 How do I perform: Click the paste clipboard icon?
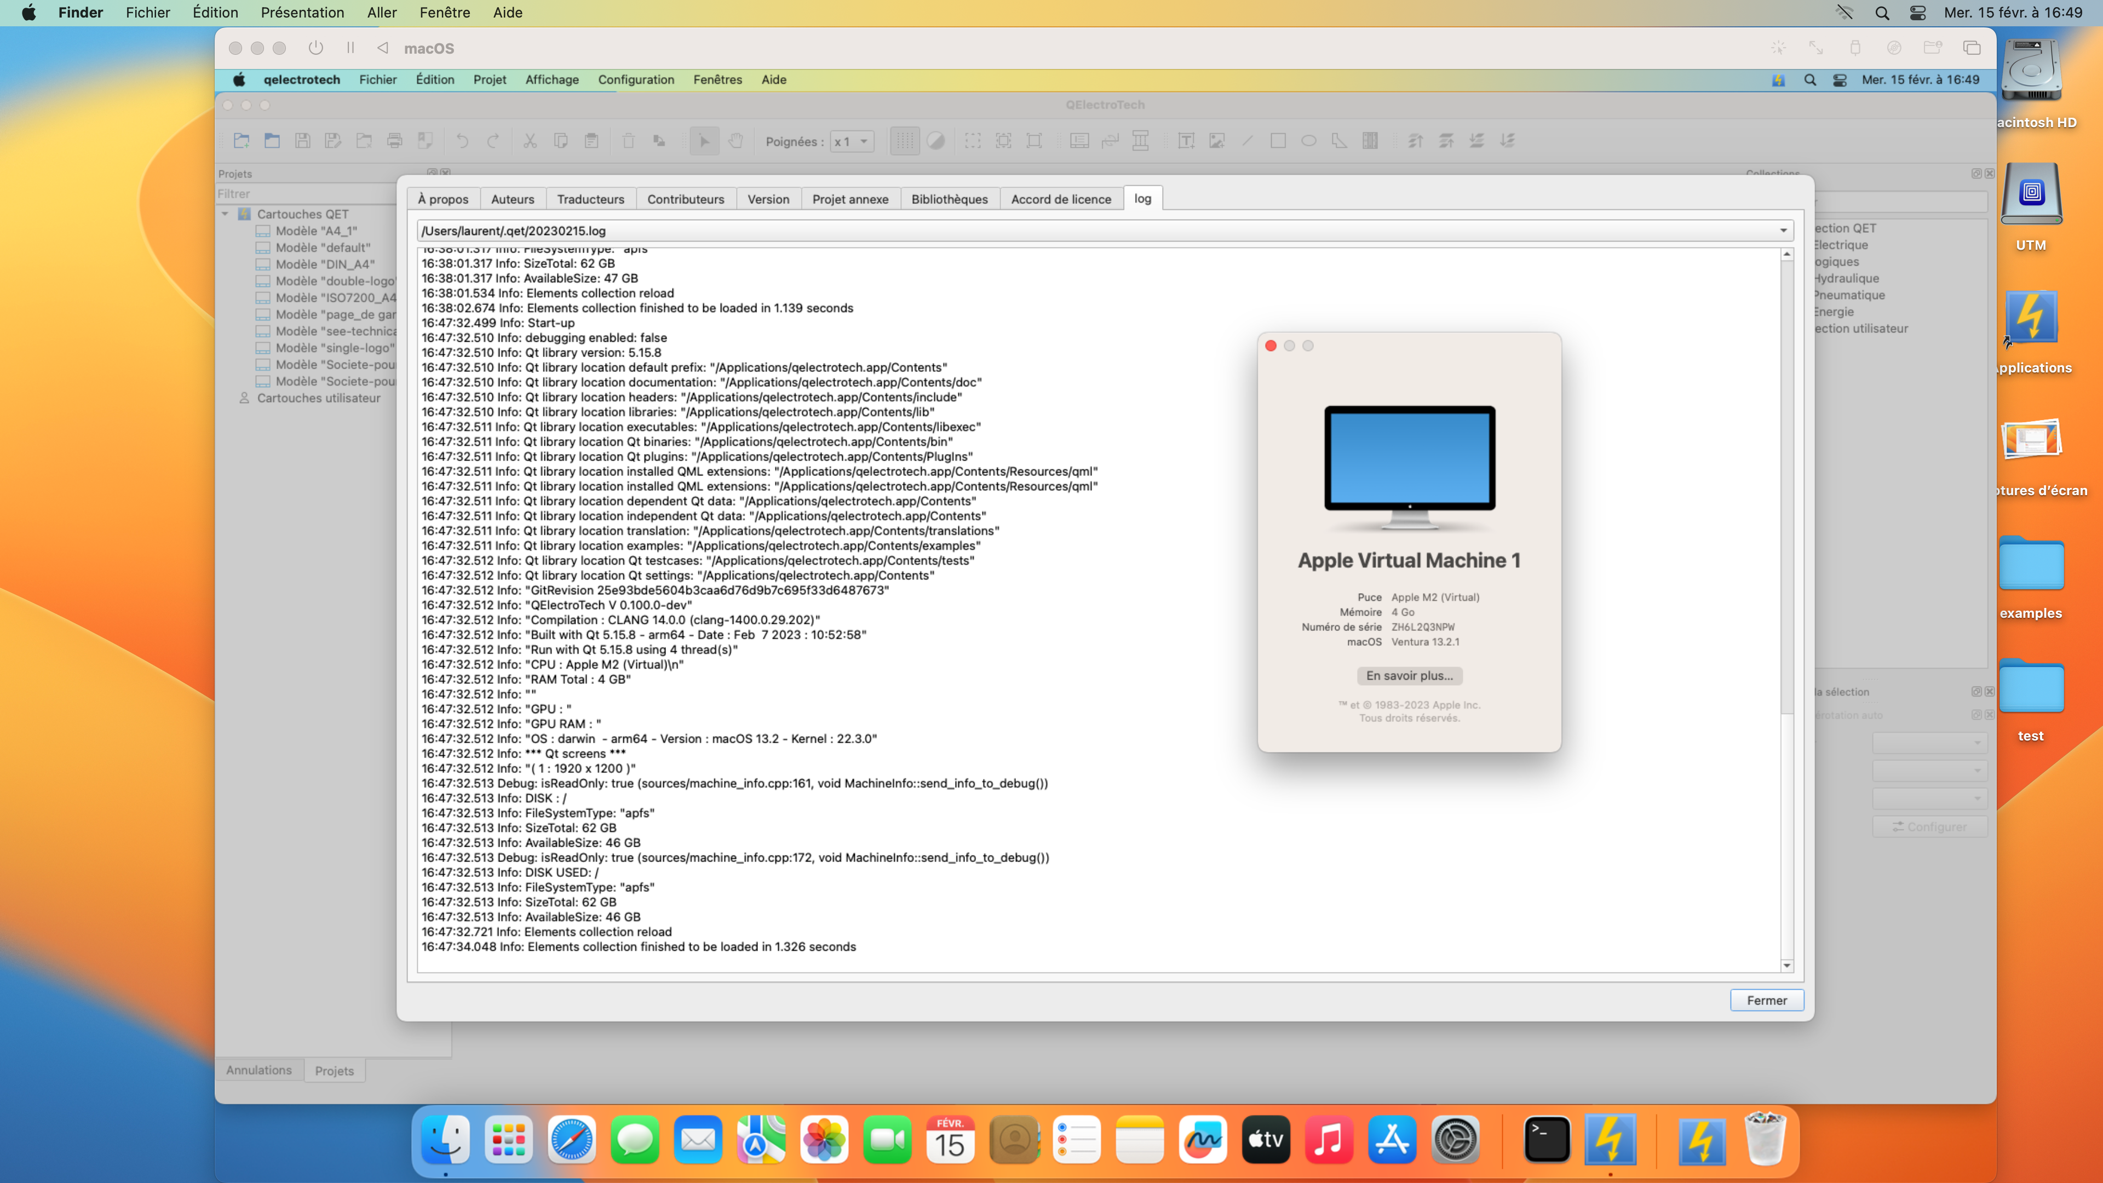591,140
